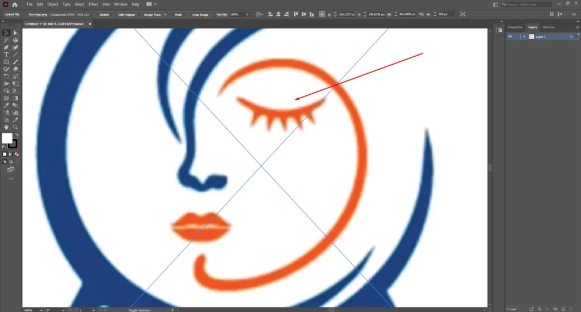
Task: Open Edit Toolbar three dots
Action: click(11, 179)
